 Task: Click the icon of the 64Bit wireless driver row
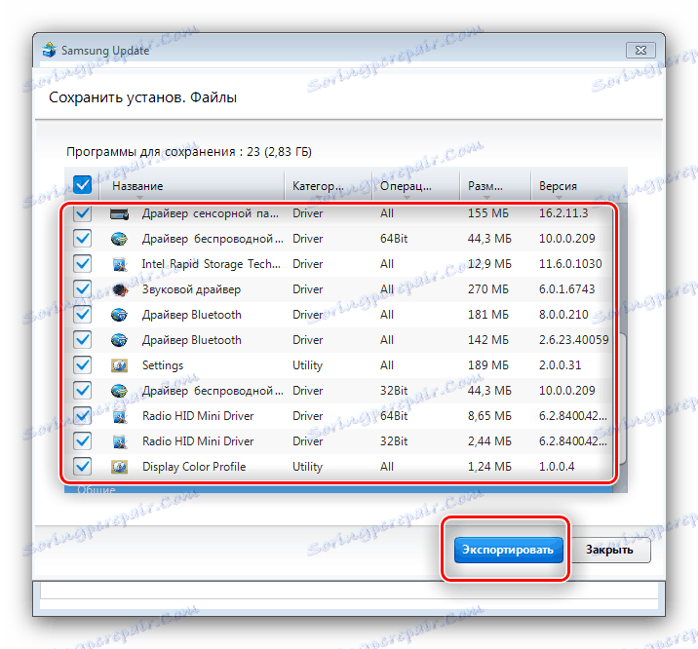(119, 240)
